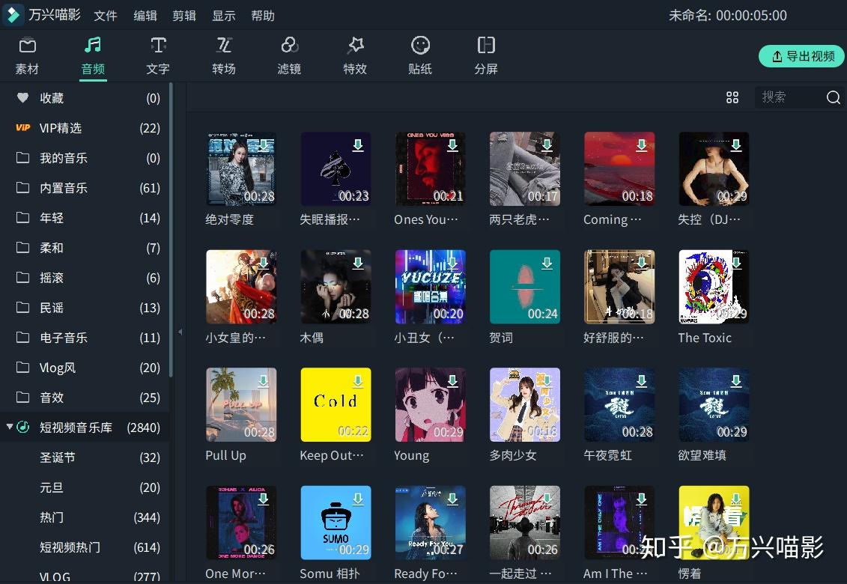Collapse the left sidebar panel arrow
Viewport: 847px width, 584px height.
tap(180, 332)
